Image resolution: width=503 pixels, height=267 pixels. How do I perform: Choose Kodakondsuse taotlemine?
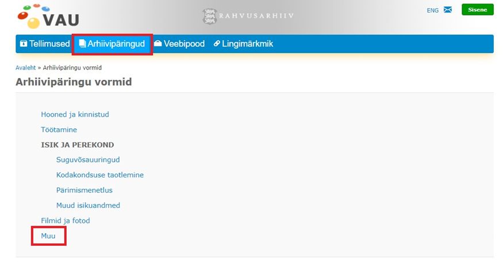point(100,175)
